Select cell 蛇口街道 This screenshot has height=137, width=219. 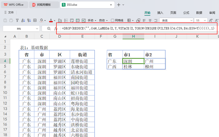pyautogui.click(x=82, y=93)
